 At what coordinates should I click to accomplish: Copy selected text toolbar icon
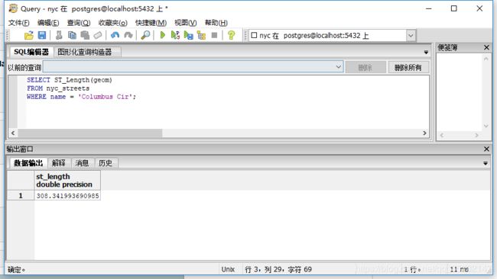pyautogui.click(x=72, y=35)
